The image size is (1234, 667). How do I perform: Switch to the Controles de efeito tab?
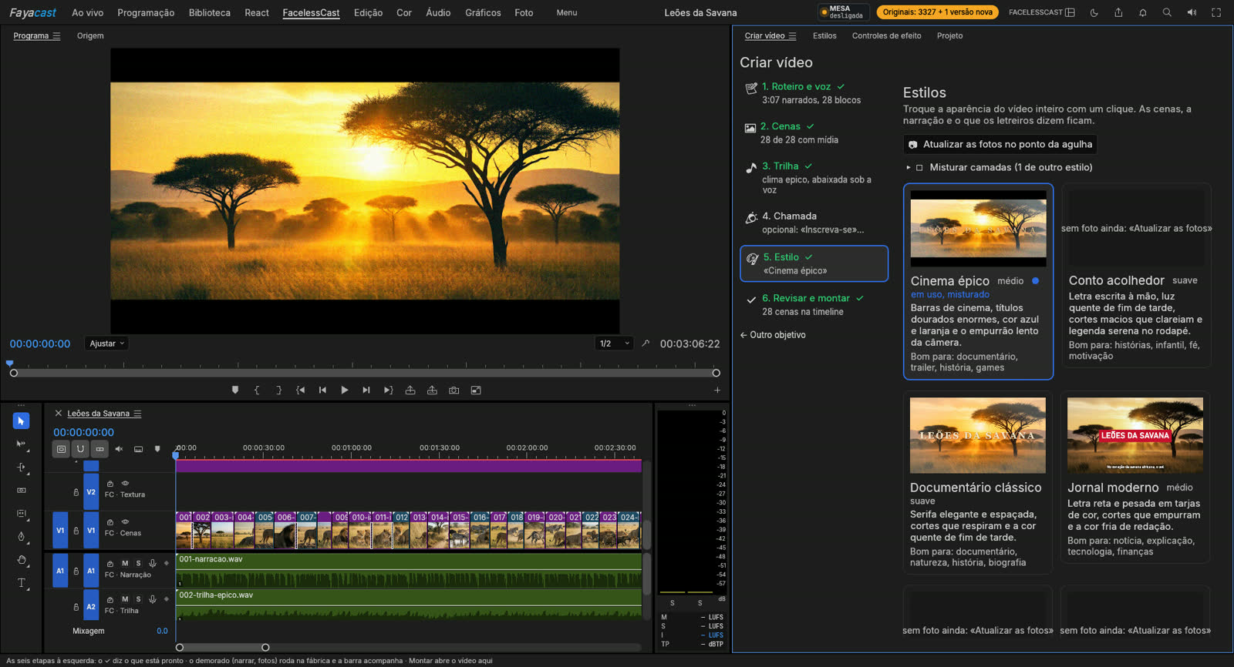click(x=886, y=35)
